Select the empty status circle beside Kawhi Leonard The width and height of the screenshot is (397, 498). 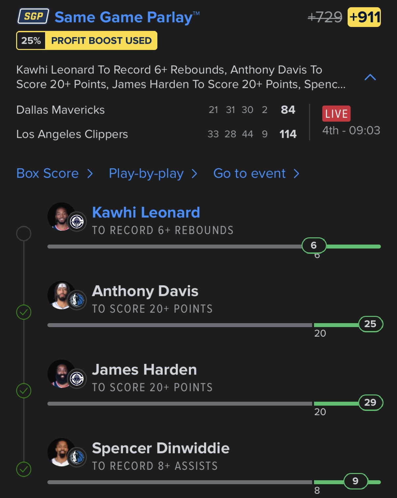(x=24, y=233)
